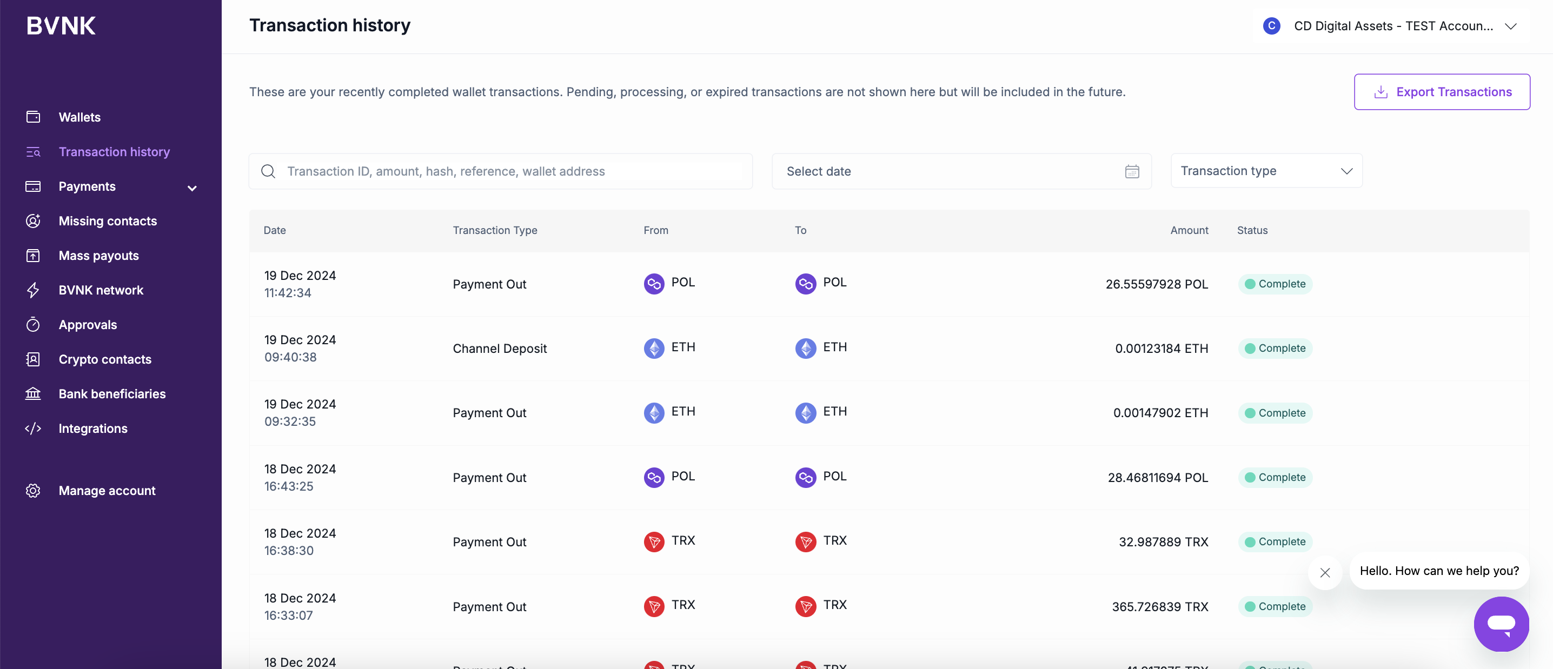
Task: Click the search magnifier icon
Action: pyautogui.click(x=268, y=171)
